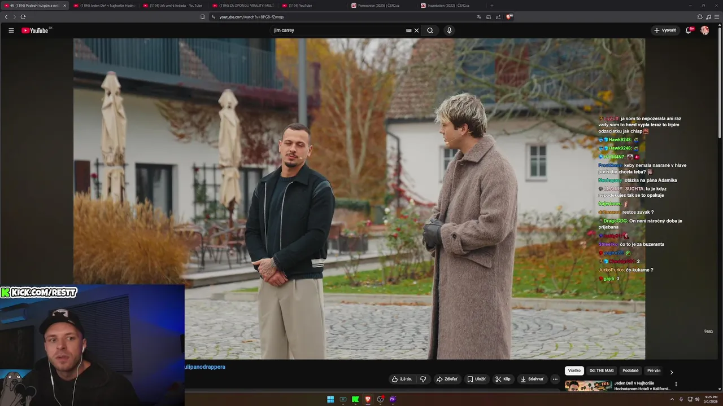Open options for recommended 'Jeden Deň' video
Viewport: 723px width, 406px height.
point(676,384)
